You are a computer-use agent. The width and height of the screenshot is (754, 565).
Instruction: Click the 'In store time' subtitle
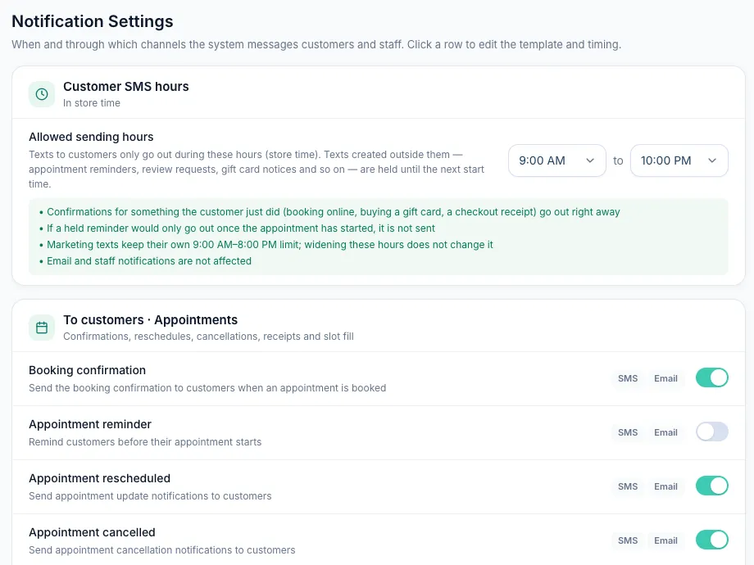(x=91, y=103)
